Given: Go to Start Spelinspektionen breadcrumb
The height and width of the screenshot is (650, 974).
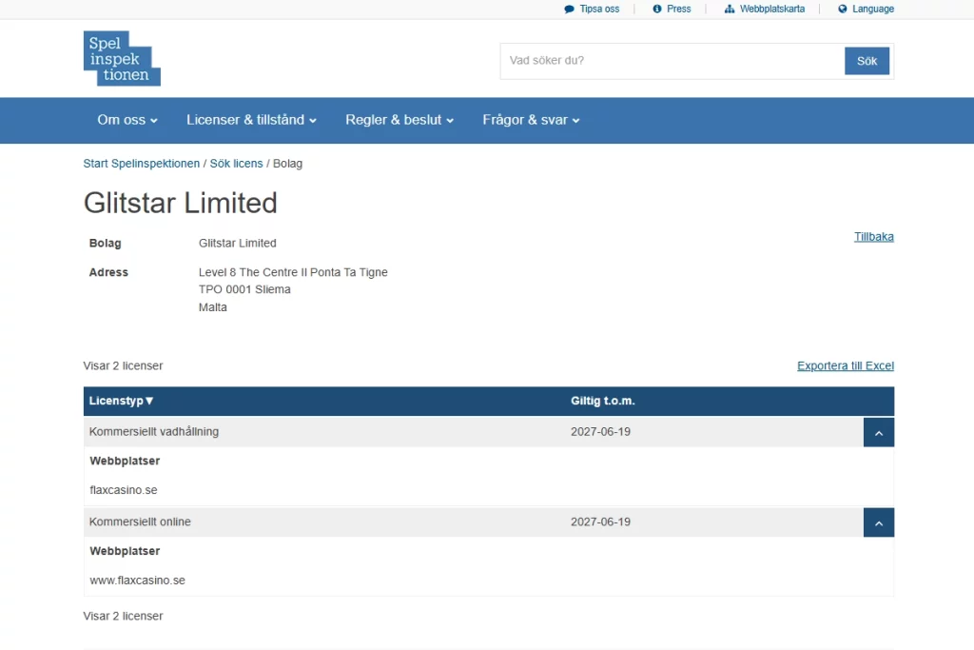Looking at the screenshot, I should 142,164.
